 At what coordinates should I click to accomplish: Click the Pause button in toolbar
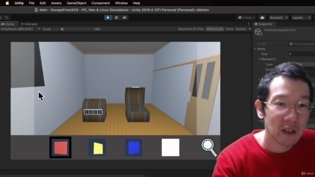point(116,18)
